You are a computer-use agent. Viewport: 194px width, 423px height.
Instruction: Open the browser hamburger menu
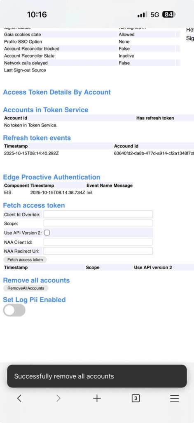pos(174,398)
